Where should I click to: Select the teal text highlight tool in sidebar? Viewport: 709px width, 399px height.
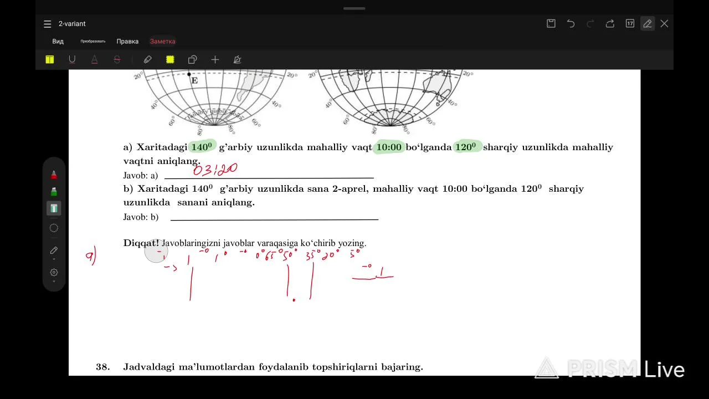pyautogui.click(x=54, y=208)
